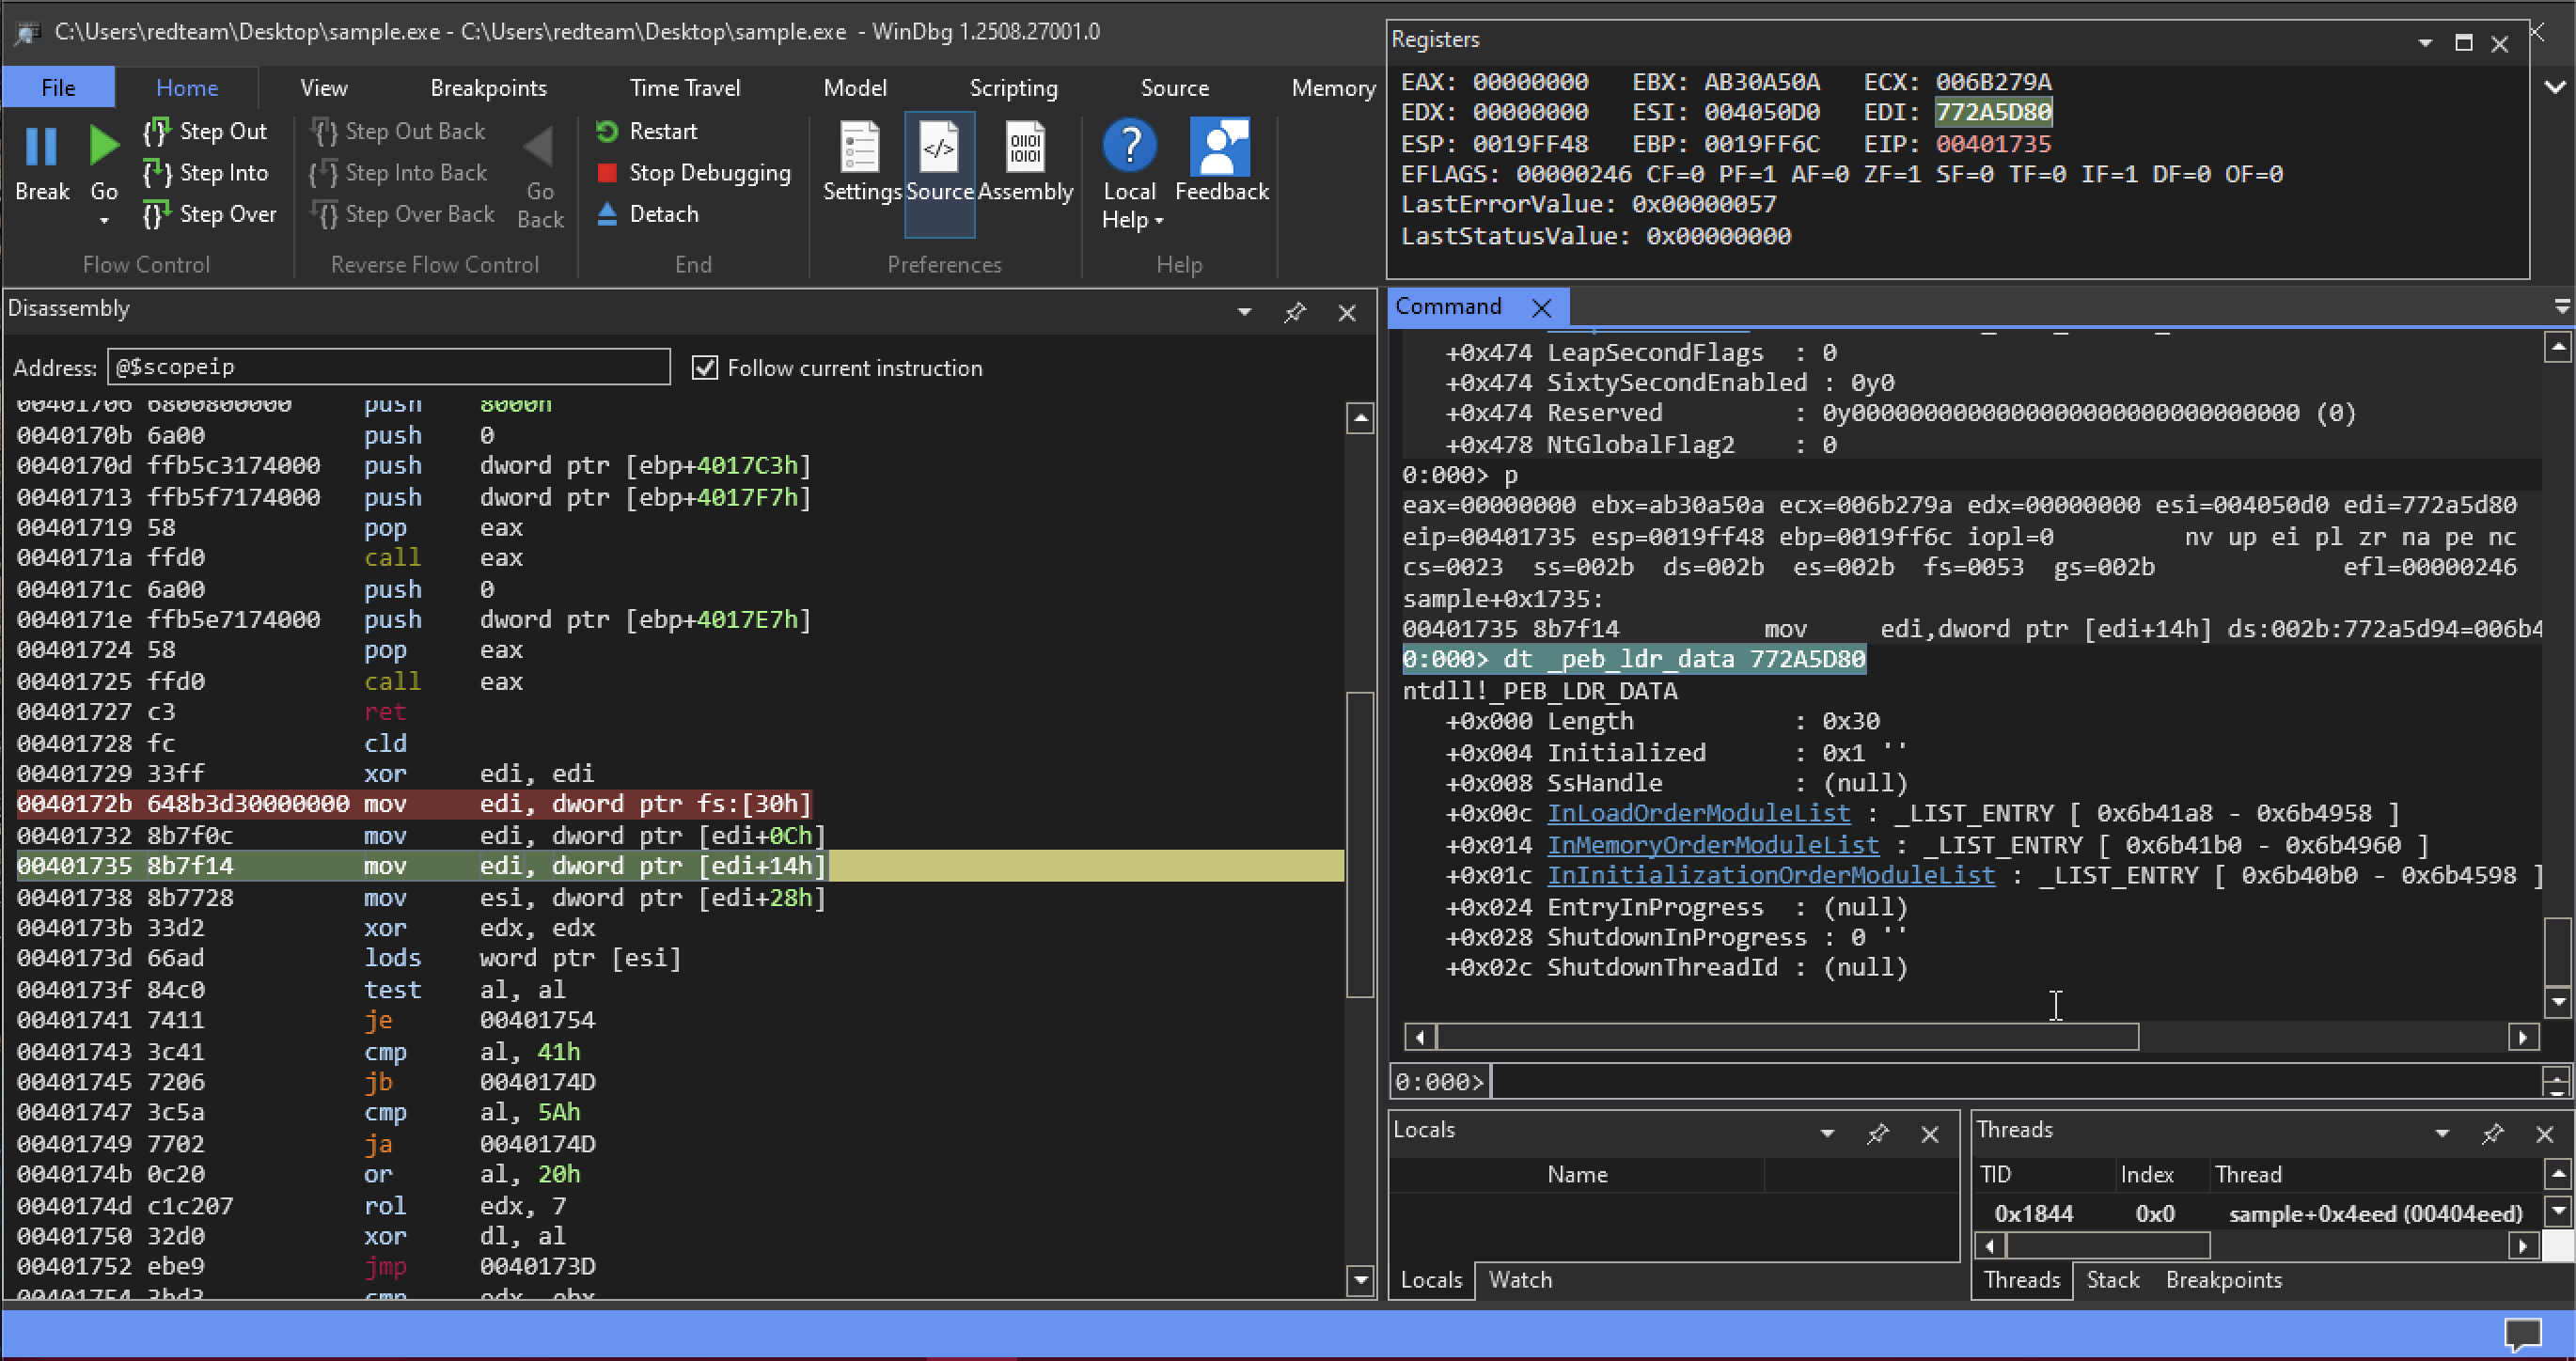The width and height of the screenshot is (2576, 1361).
Task: Toggle Follow current instruction checkbox
Action: point(705,368)
